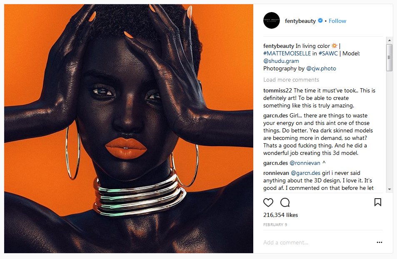
Task: Click the comments scrollbar thumb
Action: [390, 58]
